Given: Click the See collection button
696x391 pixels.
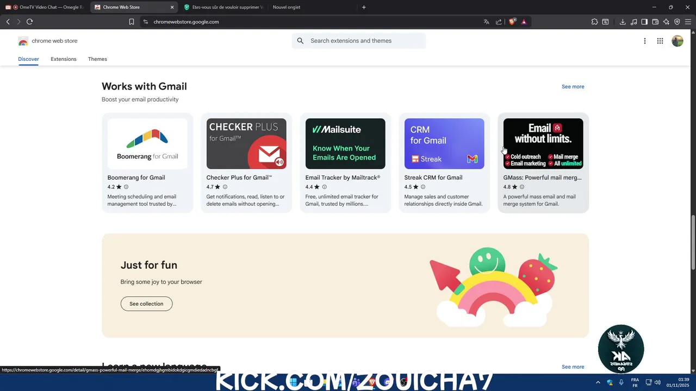Looking at the screenshot, I should click(146, 304).
